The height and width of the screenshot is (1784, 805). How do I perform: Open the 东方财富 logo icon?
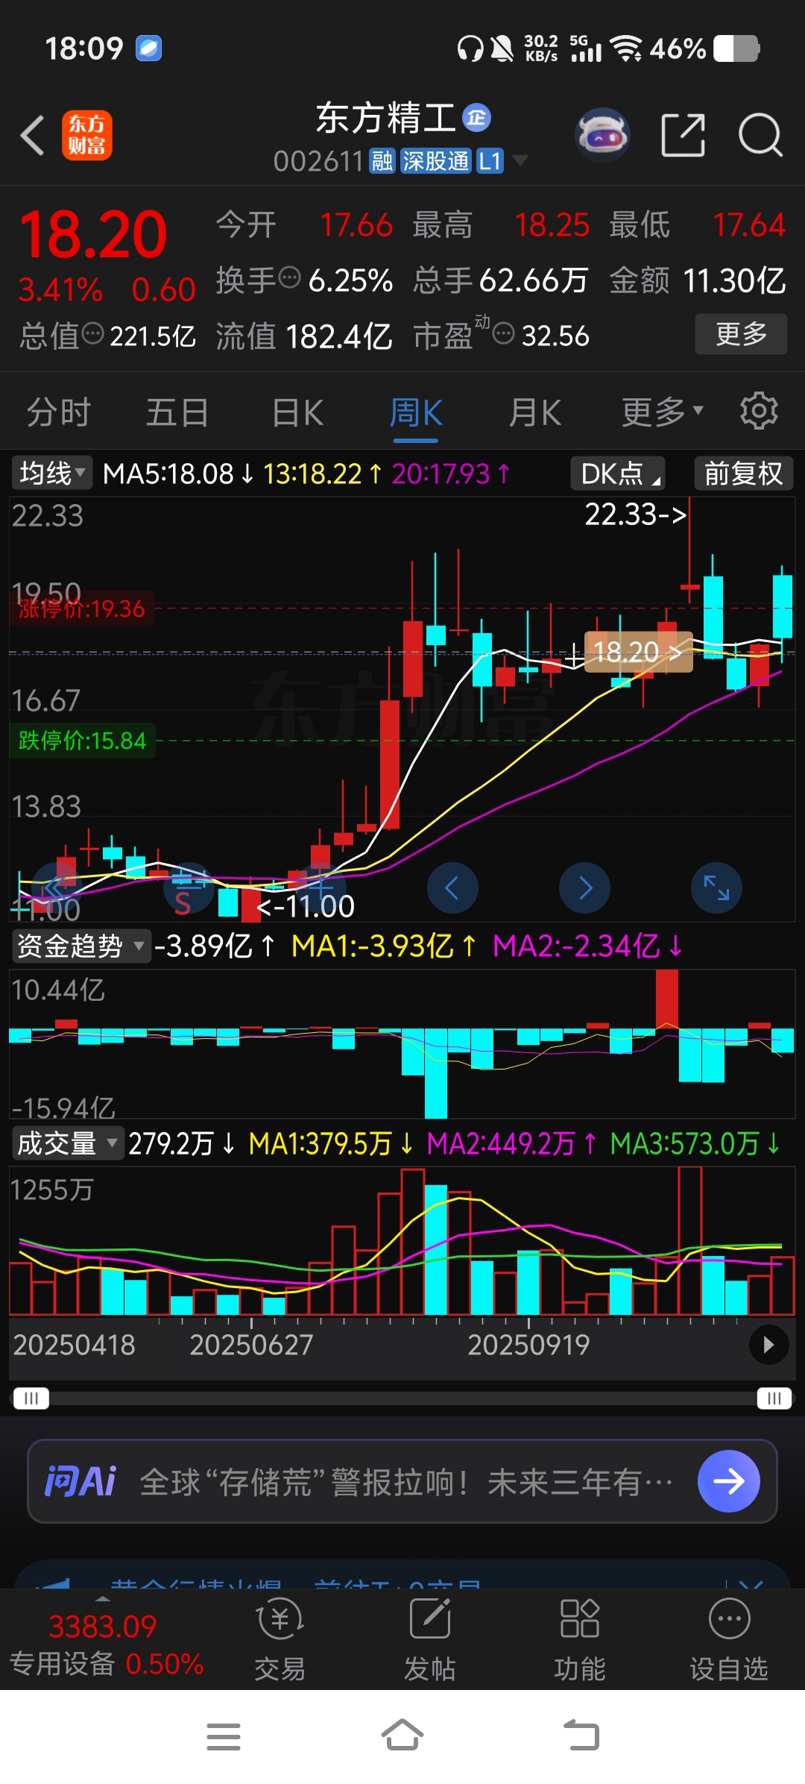tap(87, 135)
